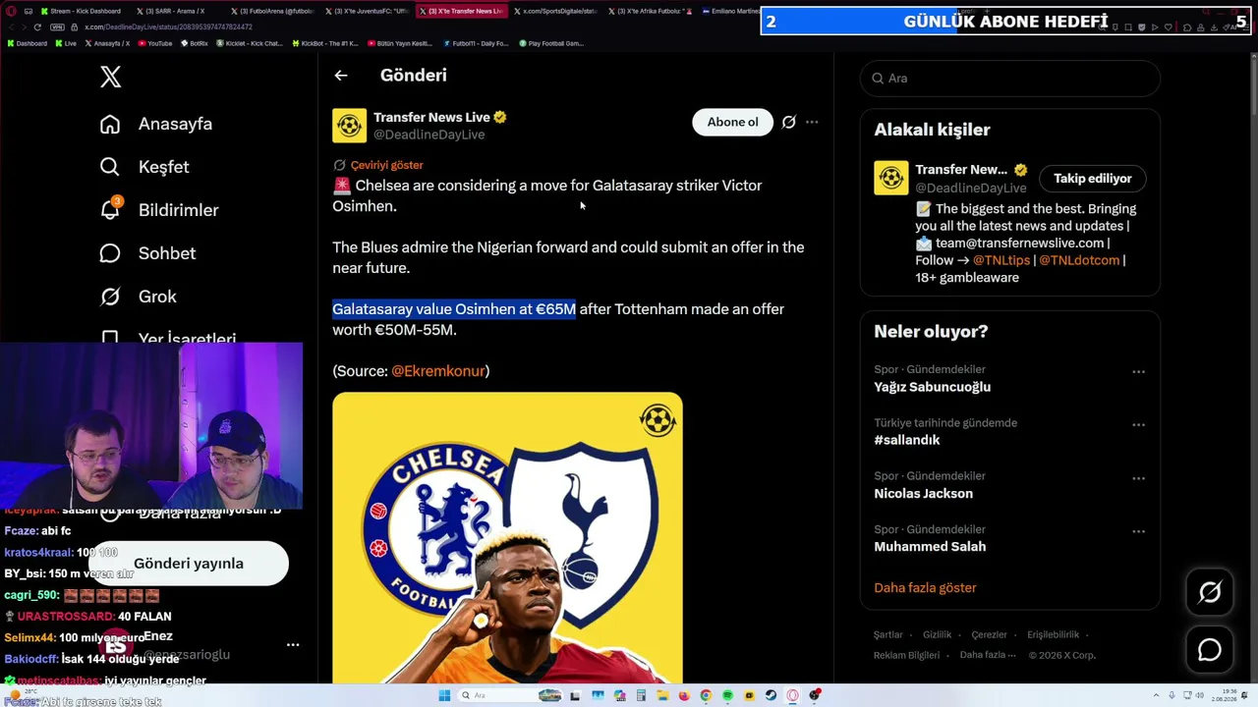Open Erişilebilirlik accessibility footer link
This screenshot has height=707, width=1258.
click(1054, 635)
